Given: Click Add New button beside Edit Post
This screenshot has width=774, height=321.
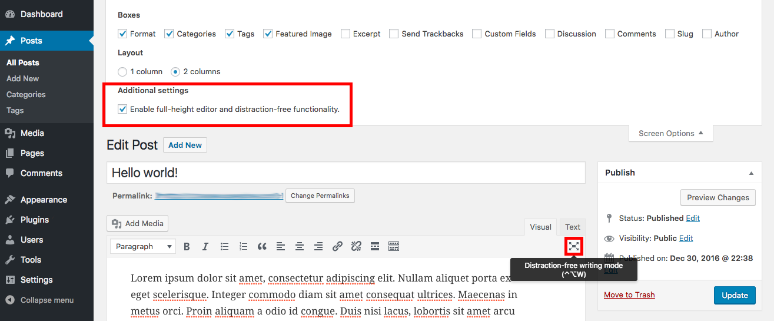Looking at the screenshot, I should [x=185, y=145].
